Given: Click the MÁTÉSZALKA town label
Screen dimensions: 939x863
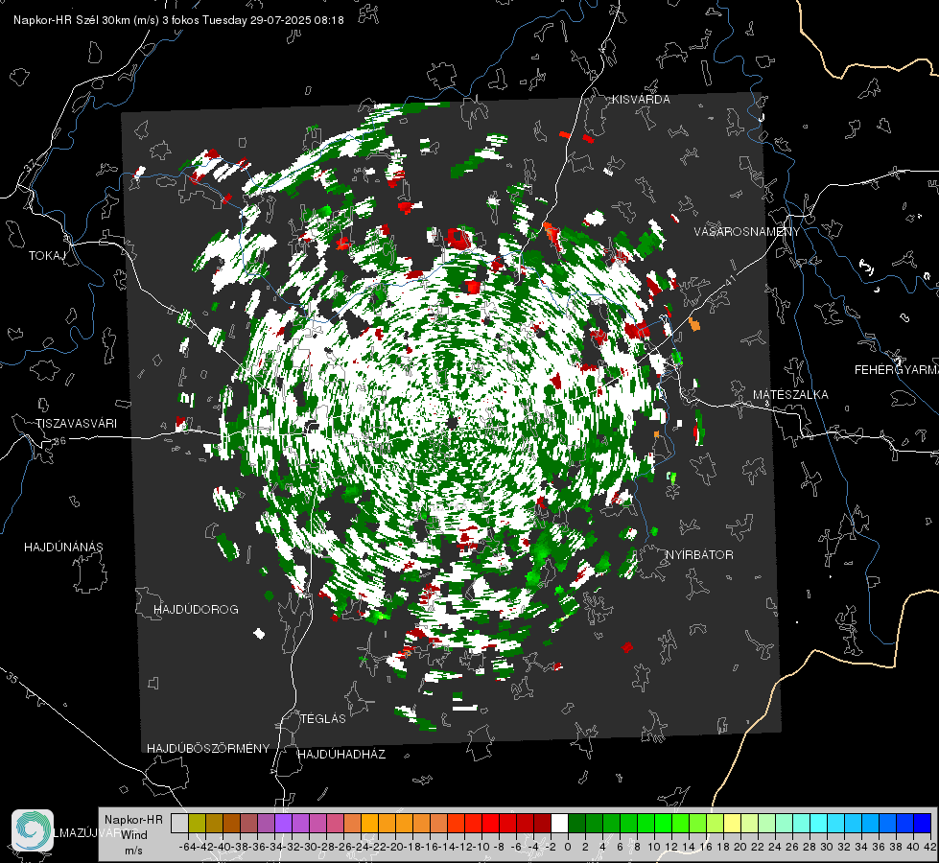Looking at the screenshot, I should 790,395.
